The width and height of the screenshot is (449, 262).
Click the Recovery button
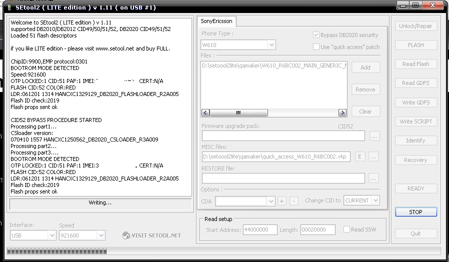point(416,160)
